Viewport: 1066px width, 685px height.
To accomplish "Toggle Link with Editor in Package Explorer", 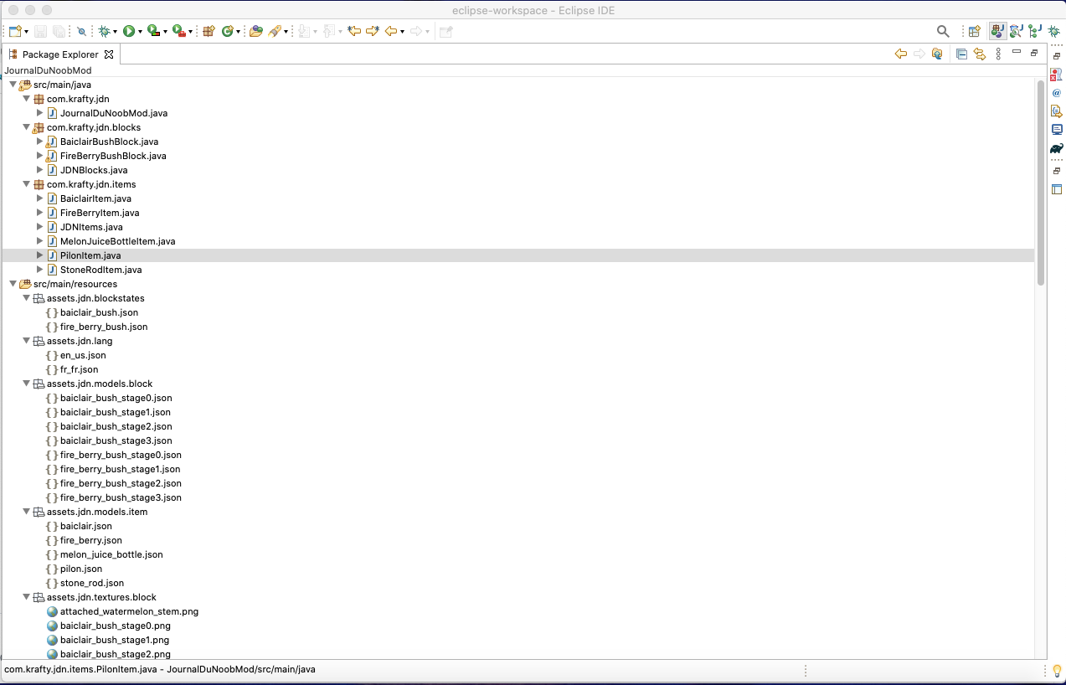I will click(979, 54).
